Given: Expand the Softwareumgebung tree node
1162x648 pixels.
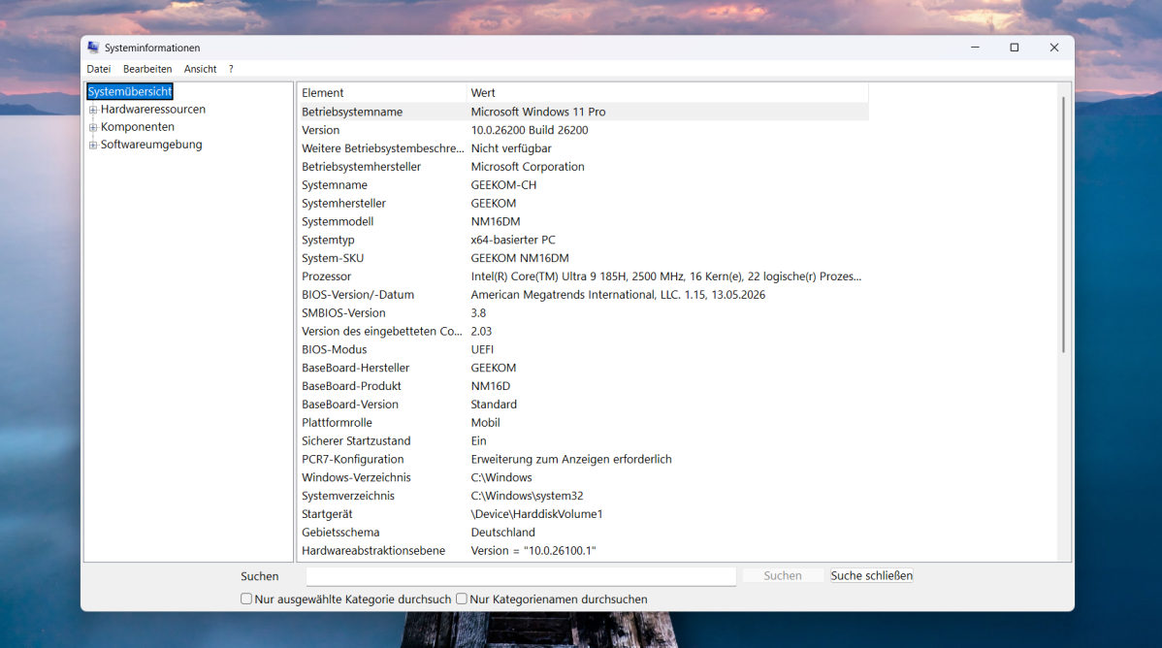Looking at the screenshot, I should (93, 146).
